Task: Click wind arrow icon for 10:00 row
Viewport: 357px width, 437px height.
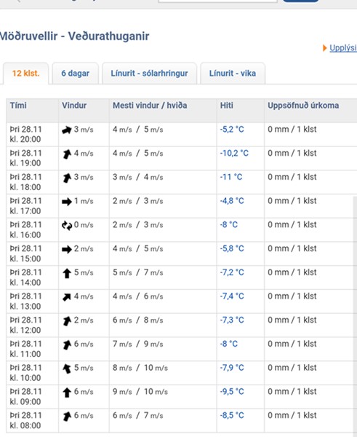Action: click(x=67, y=369)
